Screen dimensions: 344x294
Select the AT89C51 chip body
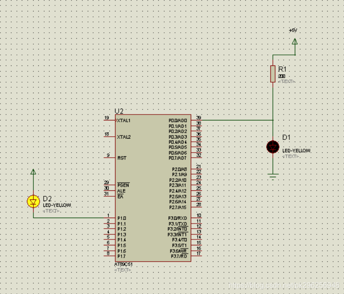pyautogui.click(x=153, y=188)
